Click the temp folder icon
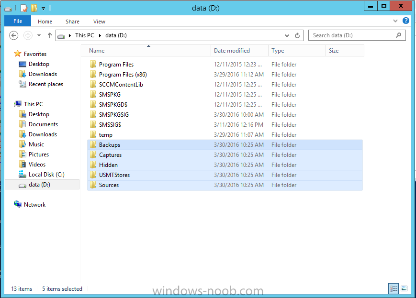 93,135
